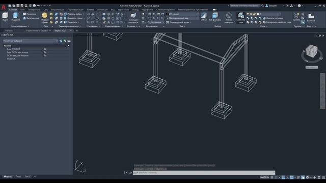Open the viewport configuration (Один видовой экран) dropdown
The height and width of the screenshot is (183, 326).
click(x=179, y=22)
